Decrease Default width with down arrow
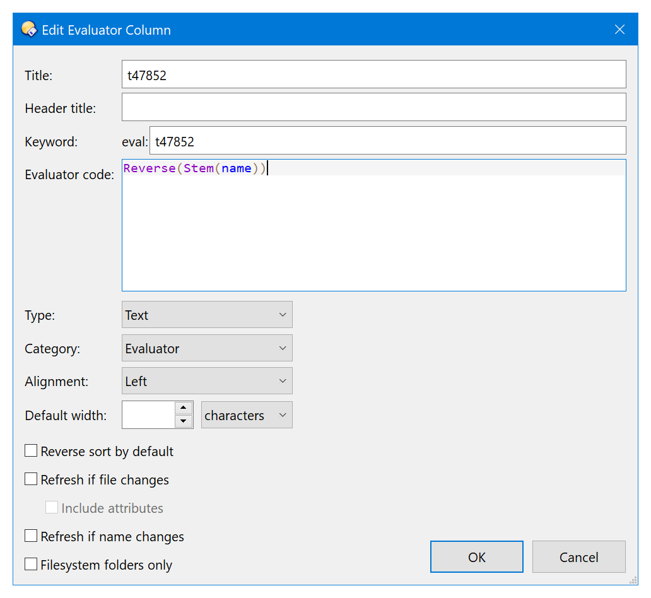This screenshot has width=651, height=598. 184,421
